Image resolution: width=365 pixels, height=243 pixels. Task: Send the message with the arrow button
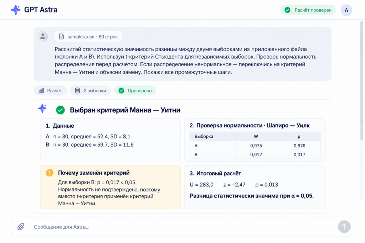tap(344, 227)
